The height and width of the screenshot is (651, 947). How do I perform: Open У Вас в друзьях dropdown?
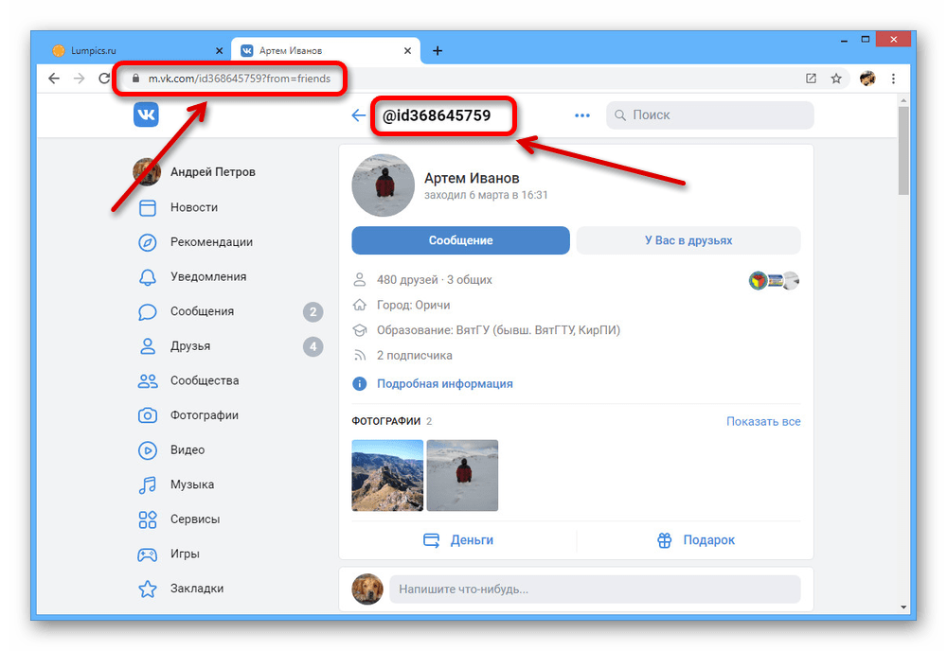[688, 240]
